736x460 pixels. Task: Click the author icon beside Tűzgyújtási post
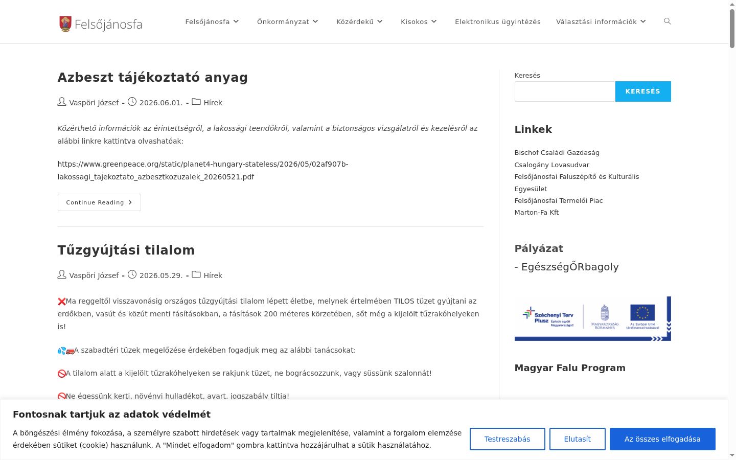[62, 275]
